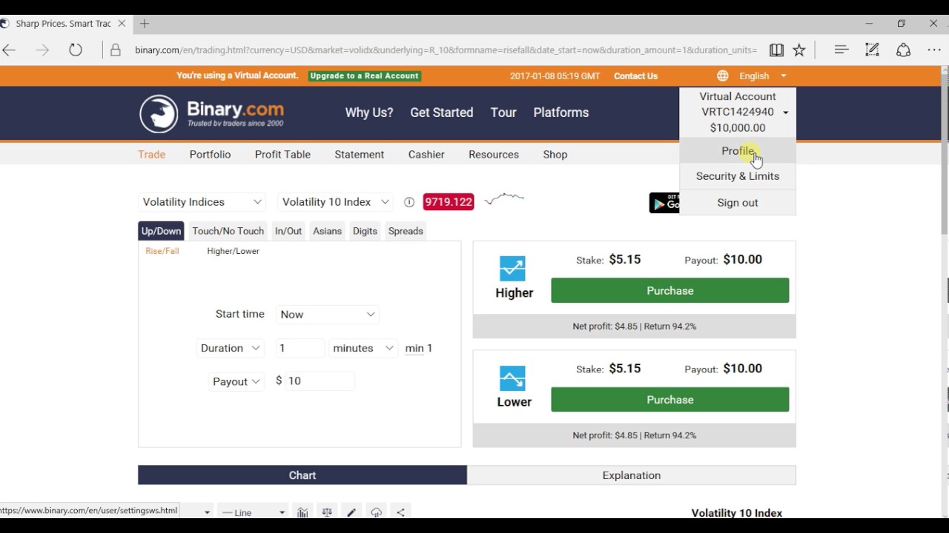Viewport: 949px width, 533px height.
Task: Open chart indicators icon in chart toolbar
Action: [302, 512]
